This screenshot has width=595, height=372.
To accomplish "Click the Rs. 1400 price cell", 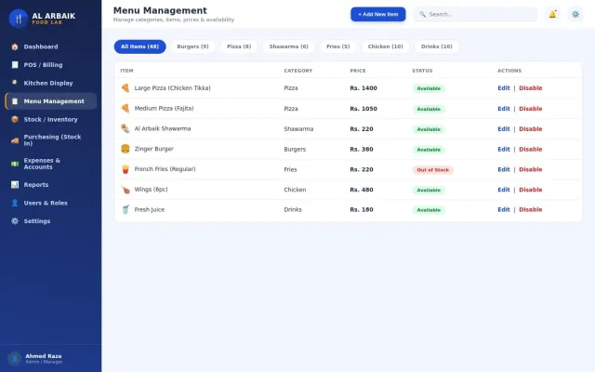I will tap(364, 88).
